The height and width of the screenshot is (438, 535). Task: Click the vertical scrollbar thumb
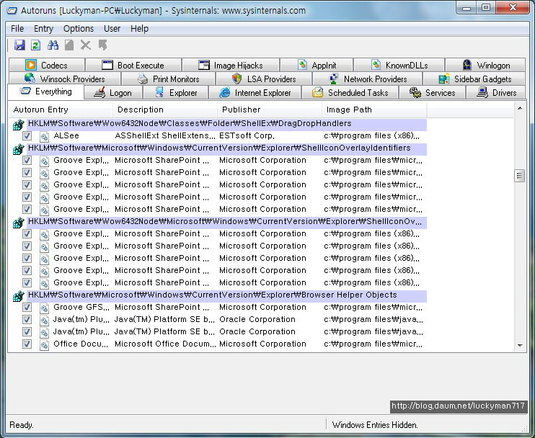(x=519, y=176)
